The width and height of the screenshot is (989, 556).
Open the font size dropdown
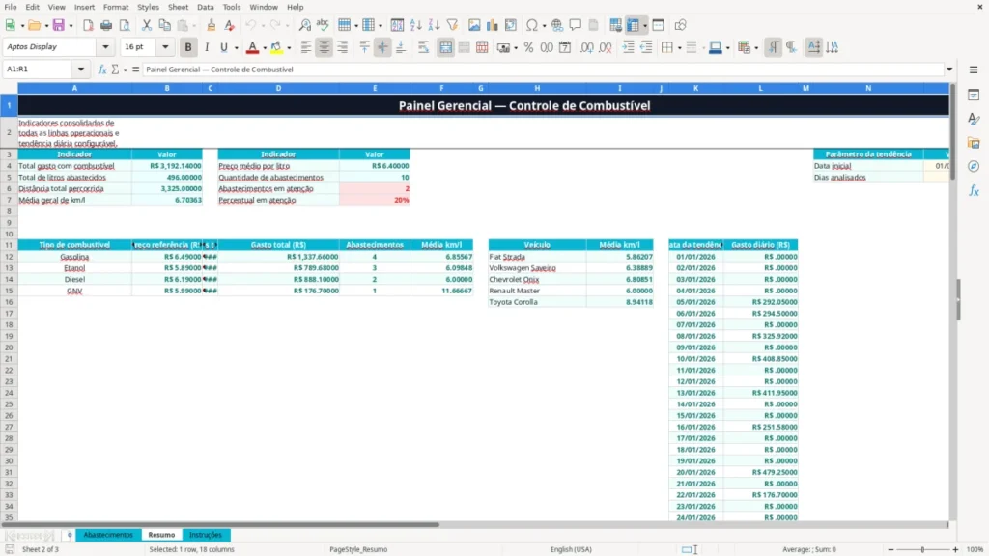point(165,46)
